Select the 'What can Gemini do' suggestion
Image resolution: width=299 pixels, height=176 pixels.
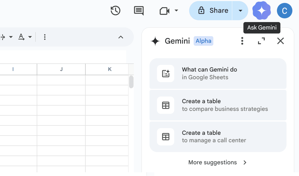(218, 73)
